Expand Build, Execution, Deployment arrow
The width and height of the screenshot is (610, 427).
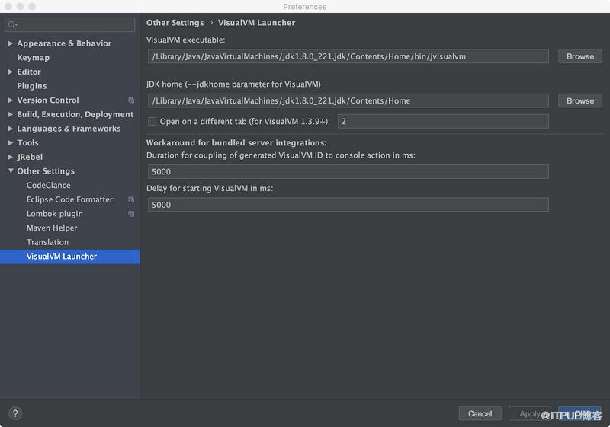[x=11, y=114]
